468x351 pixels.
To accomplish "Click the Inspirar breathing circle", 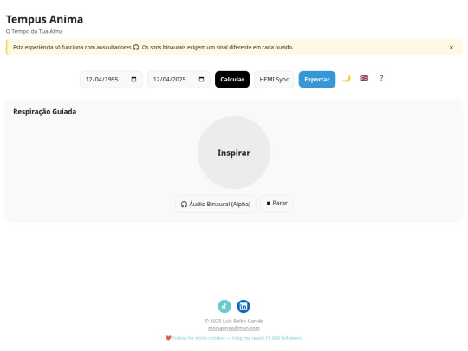I will [234, 153].
